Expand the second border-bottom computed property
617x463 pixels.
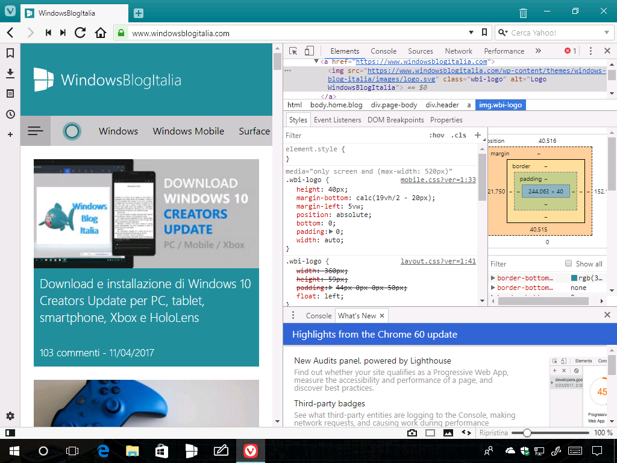pyautogui.click(x=493, y=288)
